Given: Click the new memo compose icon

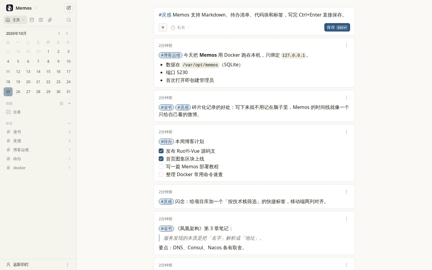Looking at the screenshot, I should tap(69, 8).
